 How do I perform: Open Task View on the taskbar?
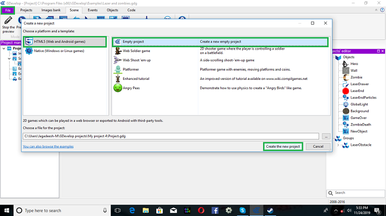(x=118, y=211)
